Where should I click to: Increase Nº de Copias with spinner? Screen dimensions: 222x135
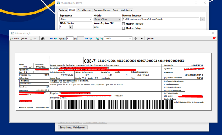(x=71, y=26)
